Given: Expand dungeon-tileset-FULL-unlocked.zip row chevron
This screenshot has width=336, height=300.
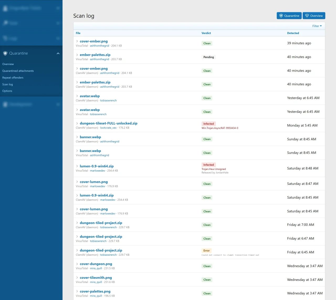Looking at the screenshot, I should [x=77, y=123].
